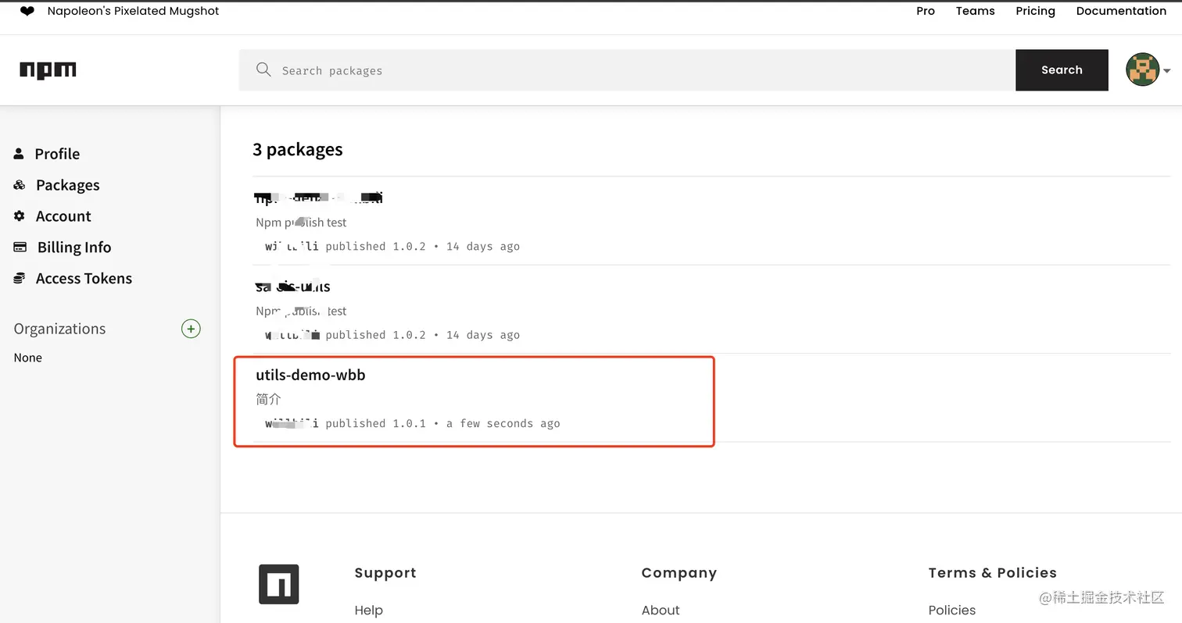Click the Support footer heading

(385, 573)
